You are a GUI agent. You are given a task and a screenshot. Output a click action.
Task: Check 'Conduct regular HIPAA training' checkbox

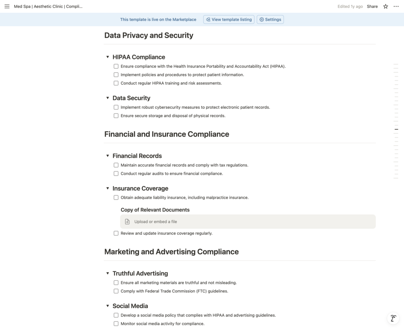coord(116,83)
